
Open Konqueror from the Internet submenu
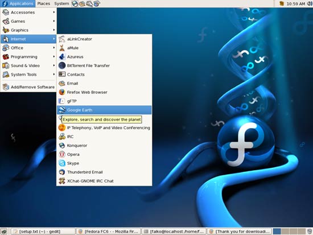point(104,146)
